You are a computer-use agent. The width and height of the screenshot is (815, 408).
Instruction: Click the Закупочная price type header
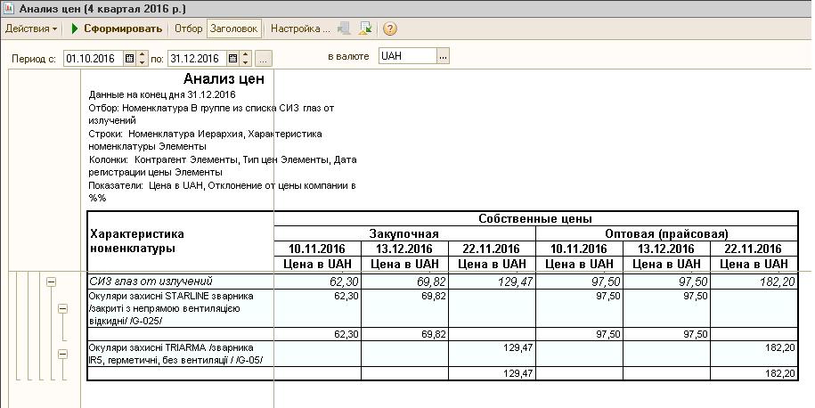point(404,233)
